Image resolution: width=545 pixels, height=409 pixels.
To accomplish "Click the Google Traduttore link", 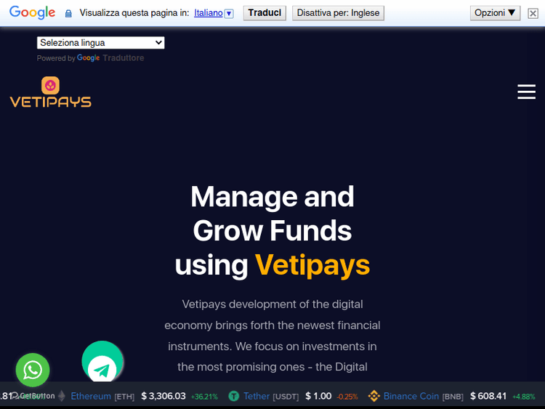I will pos(110,58).
